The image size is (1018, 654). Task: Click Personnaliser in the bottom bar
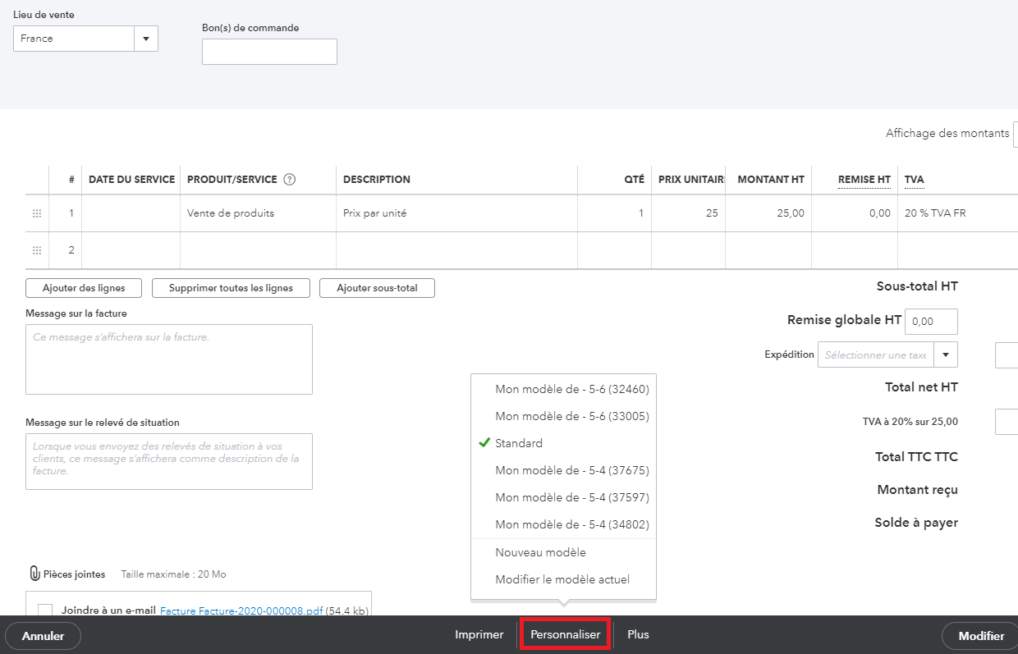pos(565,634)
